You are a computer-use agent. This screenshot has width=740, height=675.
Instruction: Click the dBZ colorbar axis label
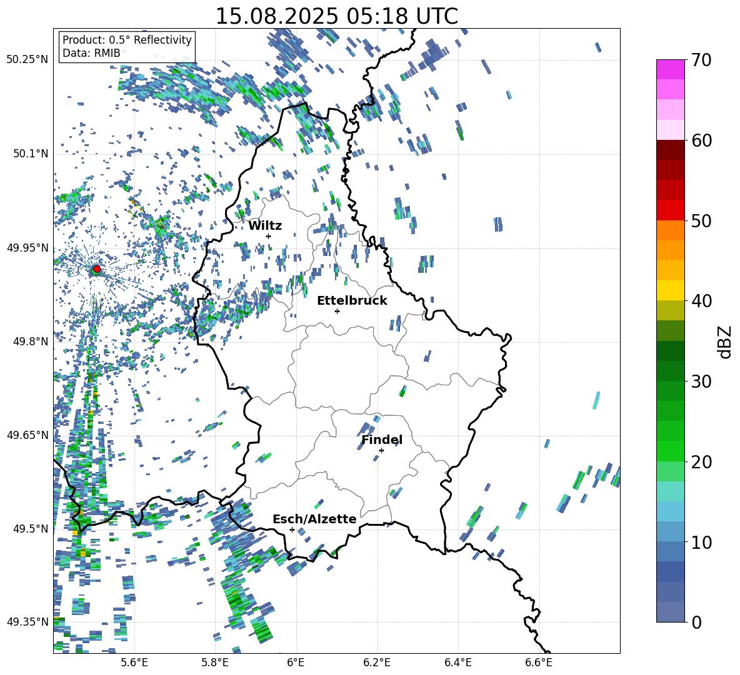coord(726,342)
